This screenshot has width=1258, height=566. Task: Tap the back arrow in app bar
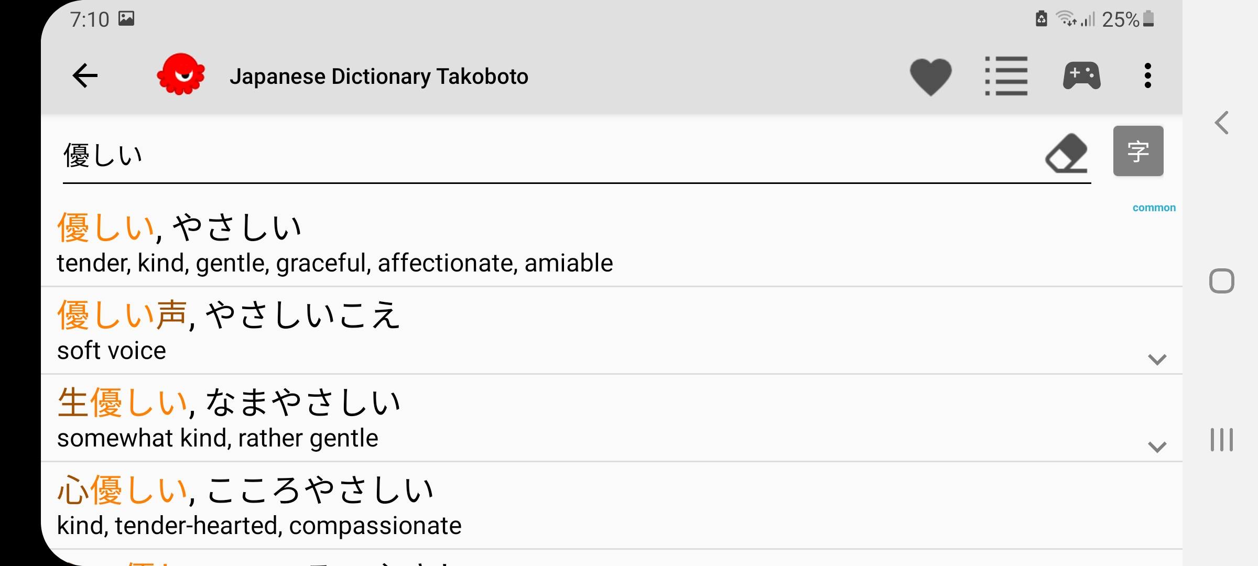point(85,76)
